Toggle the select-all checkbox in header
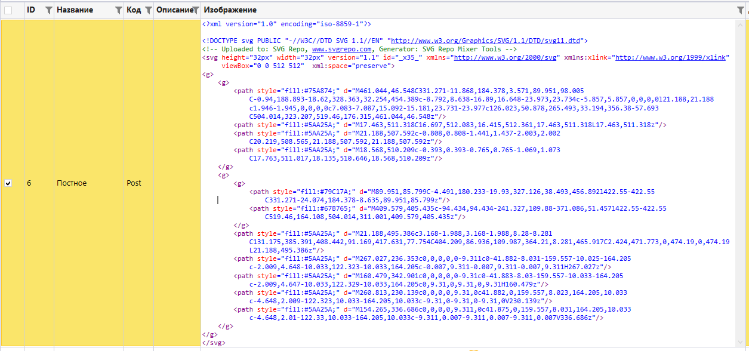Image resolution: width=749 pixels, height=351 pixels. click(8, 10)
